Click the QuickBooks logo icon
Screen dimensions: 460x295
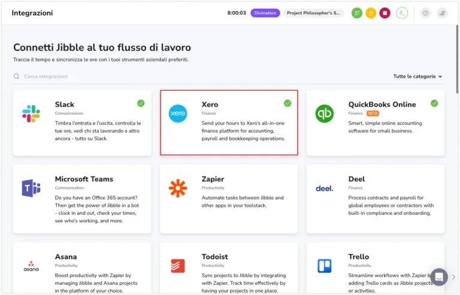pyautogui.click(x=325, y=113)
